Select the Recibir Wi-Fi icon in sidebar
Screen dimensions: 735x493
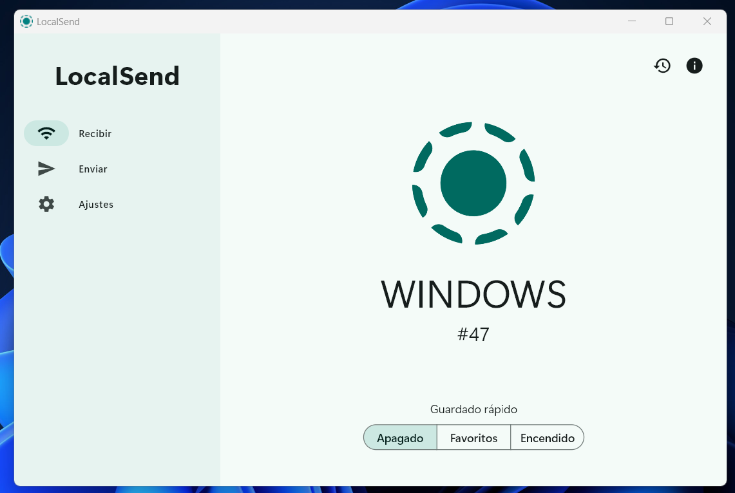click(x=46, y=133)
